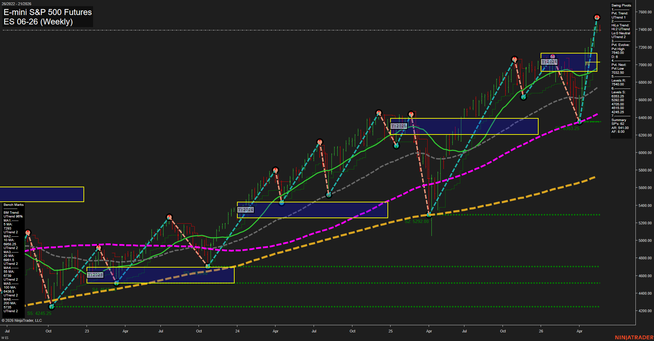
Task: Click the Lo:0 Neutral line
Action: (621, 33)
